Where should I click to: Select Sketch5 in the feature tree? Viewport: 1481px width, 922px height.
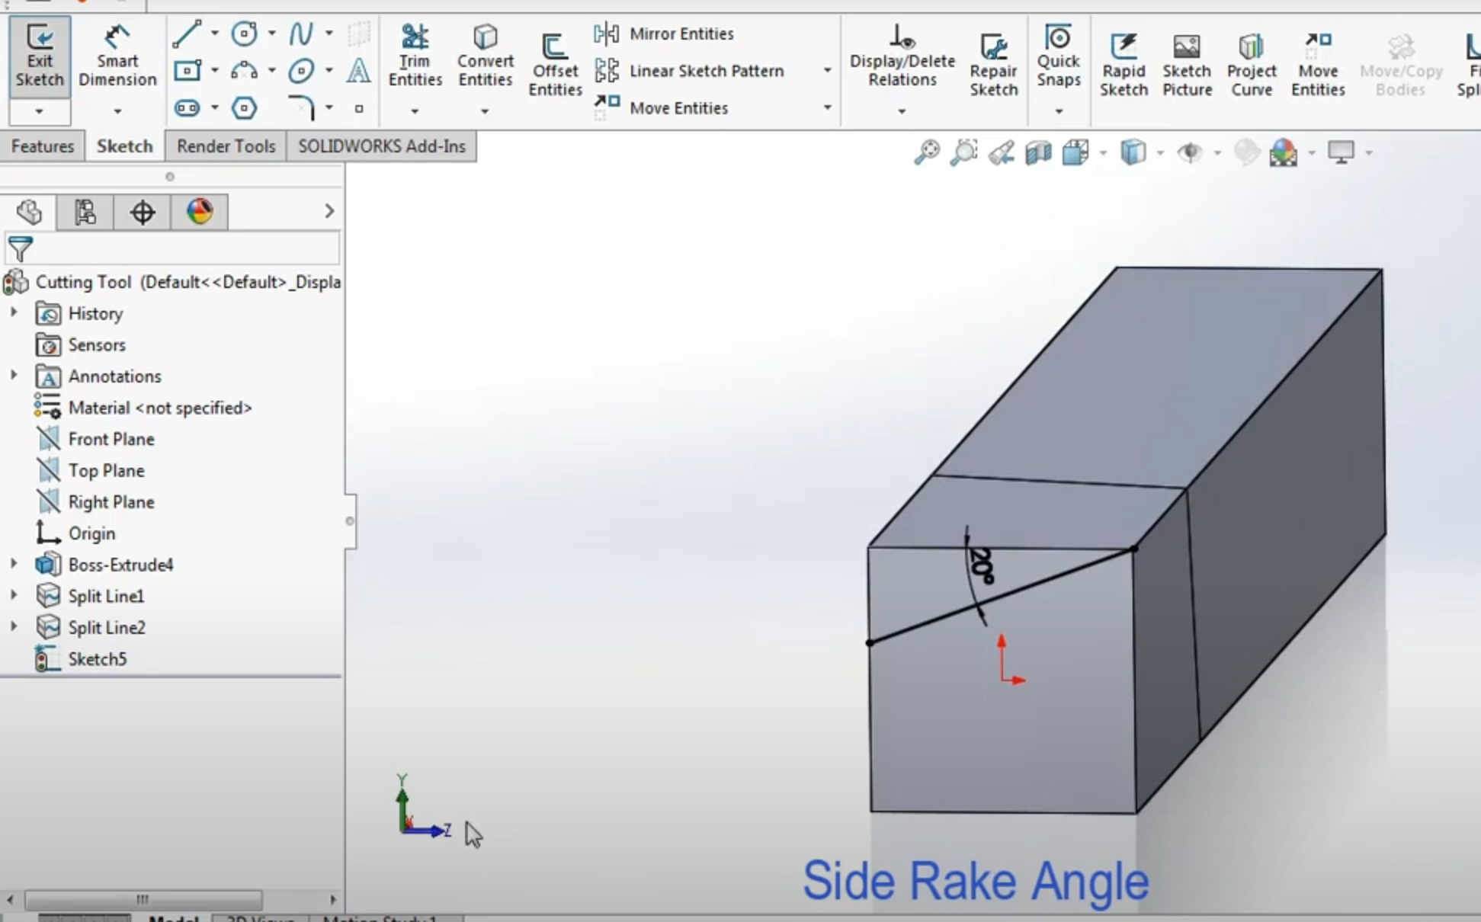tap(97, 659)
